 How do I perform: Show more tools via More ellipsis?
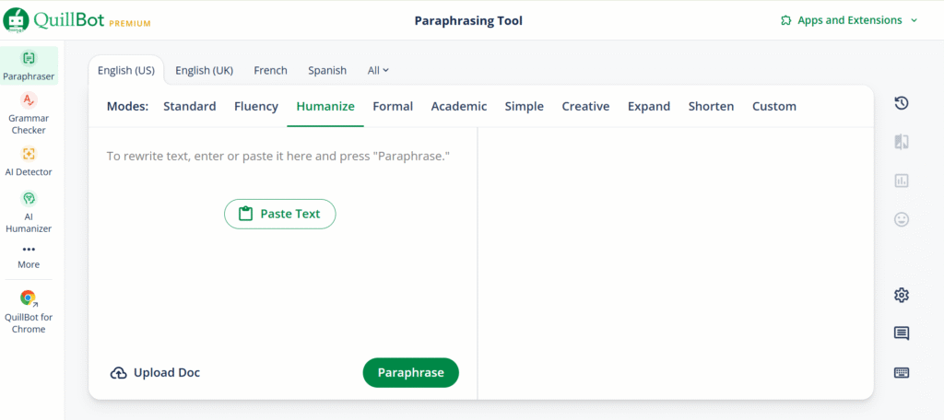tap(29, 256)
